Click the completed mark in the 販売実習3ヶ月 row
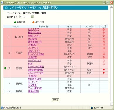The width and height of the screenshot is (114, 110). 104,42
